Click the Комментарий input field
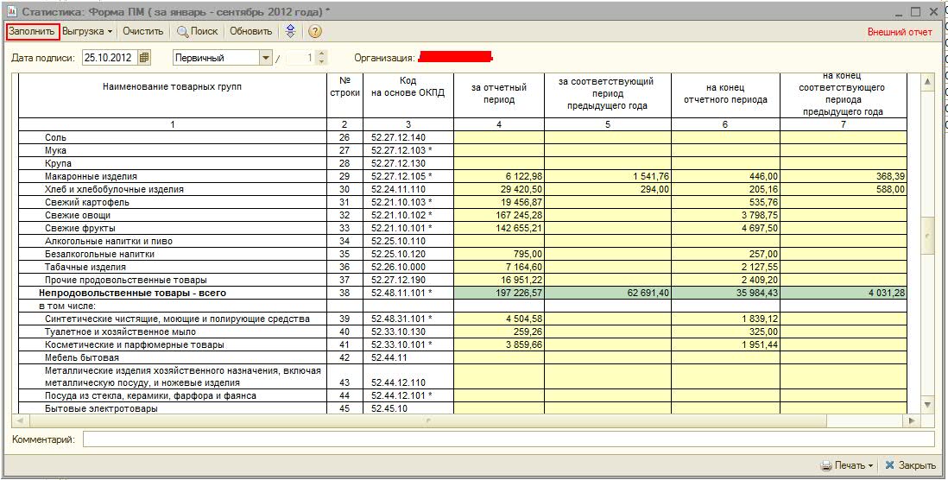The width and height of the screenshot is (948, 480). click(x=509, y=439)
